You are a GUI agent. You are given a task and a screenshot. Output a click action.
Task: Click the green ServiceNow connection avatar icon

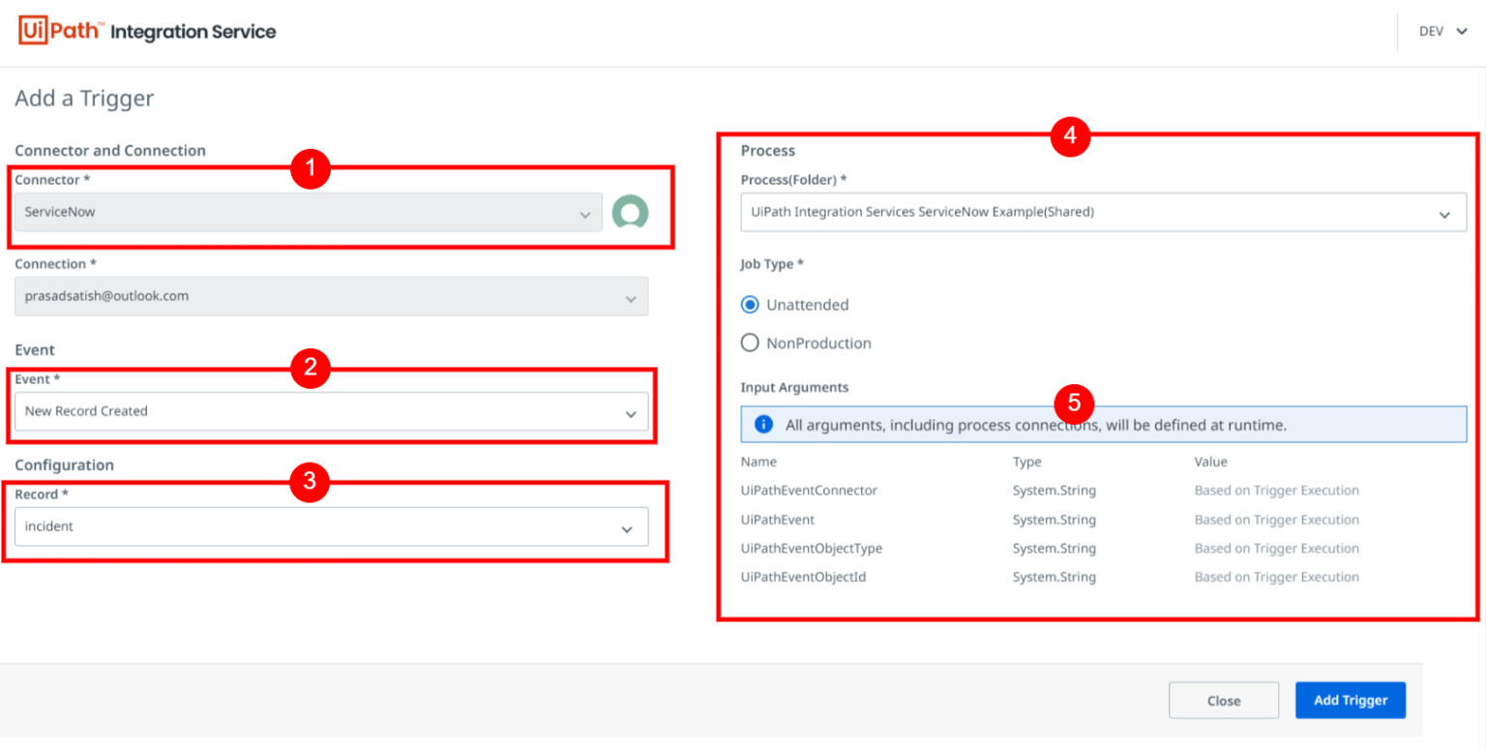tap(632, 210)
